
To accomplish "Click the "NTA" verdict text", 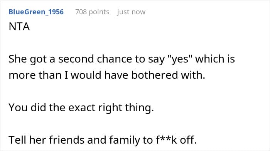I will [19, 27].
